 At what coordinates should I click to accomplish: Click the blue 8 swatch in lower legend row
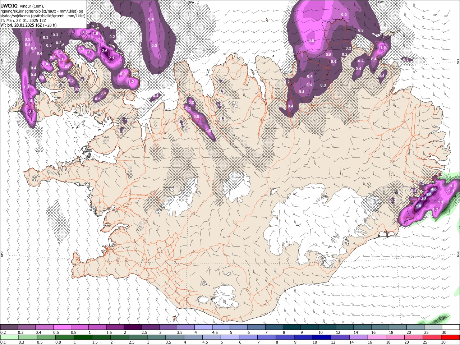point(285,337)
